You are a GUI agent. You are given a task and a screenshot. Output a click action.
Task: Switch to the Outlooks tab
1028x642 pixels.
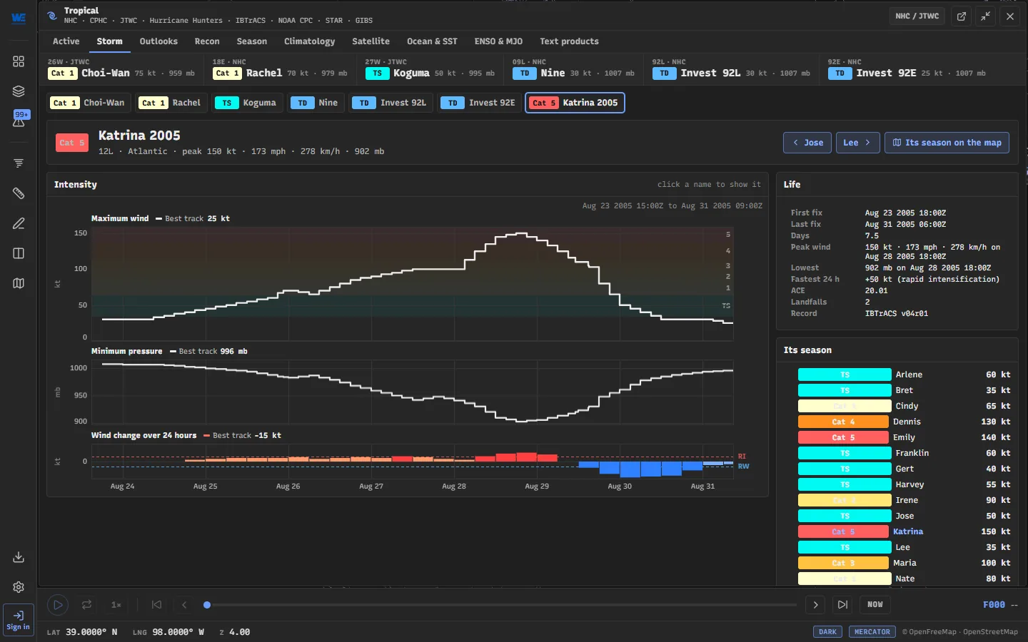[158, 41]
